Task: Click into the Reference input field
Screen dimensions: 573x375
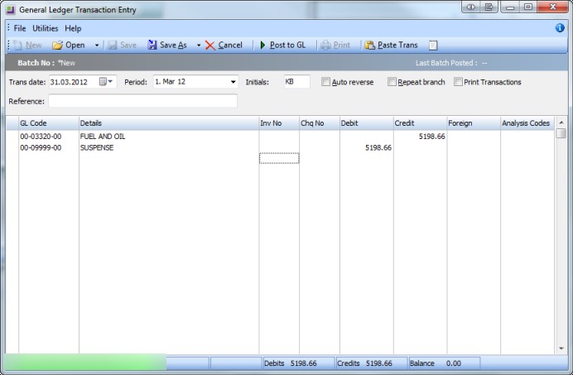Action: click(143, 101)
